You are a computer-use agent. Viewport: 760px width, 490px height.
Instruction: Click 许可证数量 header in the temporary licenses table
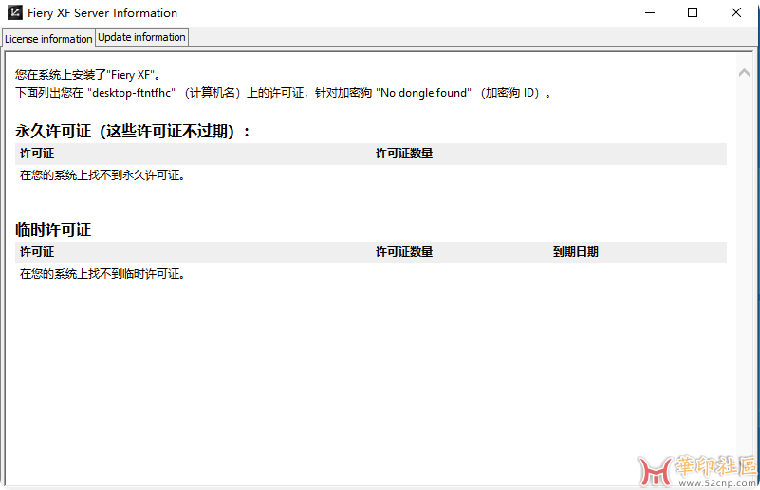[404, 252]
